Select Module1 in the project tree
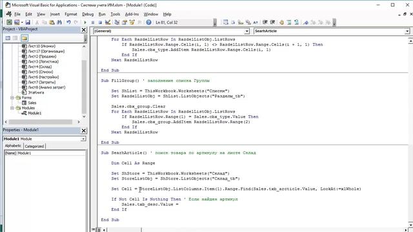The width and height of the screenshot is (413, 232). [x=34, y=113]
